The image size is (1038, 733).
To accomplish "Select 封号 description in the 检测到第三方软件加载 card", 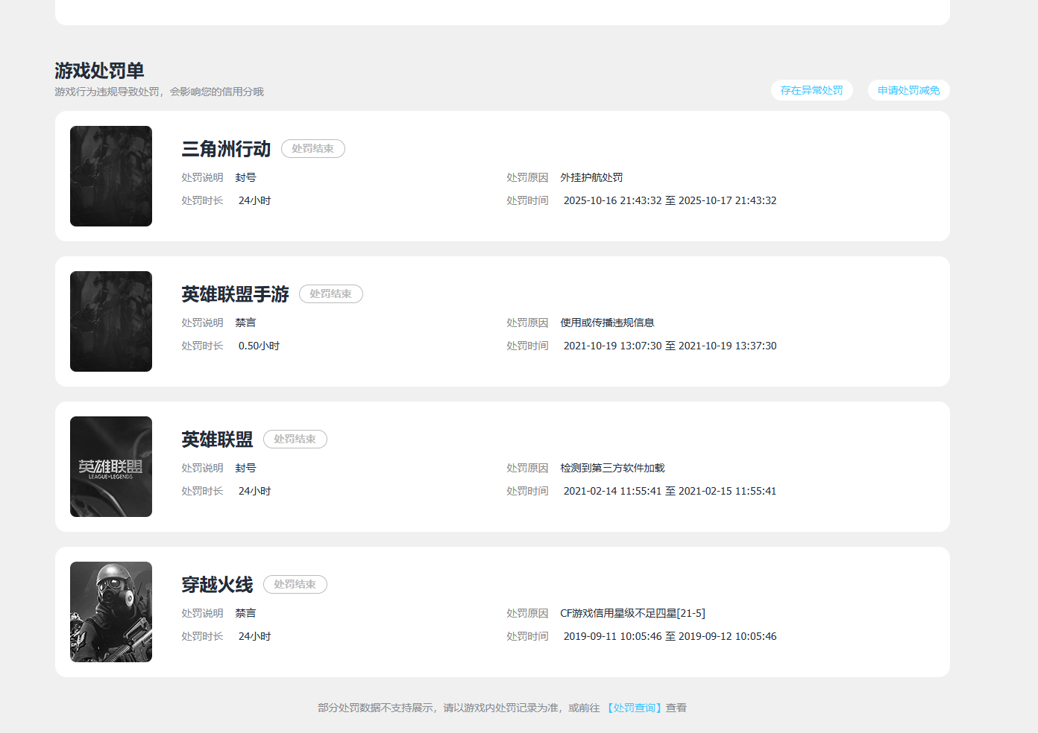I will coord(245,468).
